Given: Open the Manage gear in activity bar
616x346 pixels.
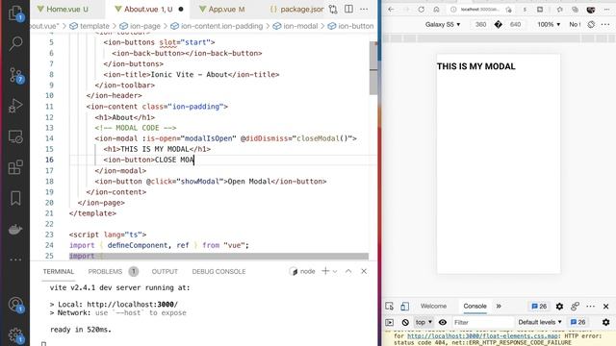Looking at the screenshot, I should [x=15, y=335].
